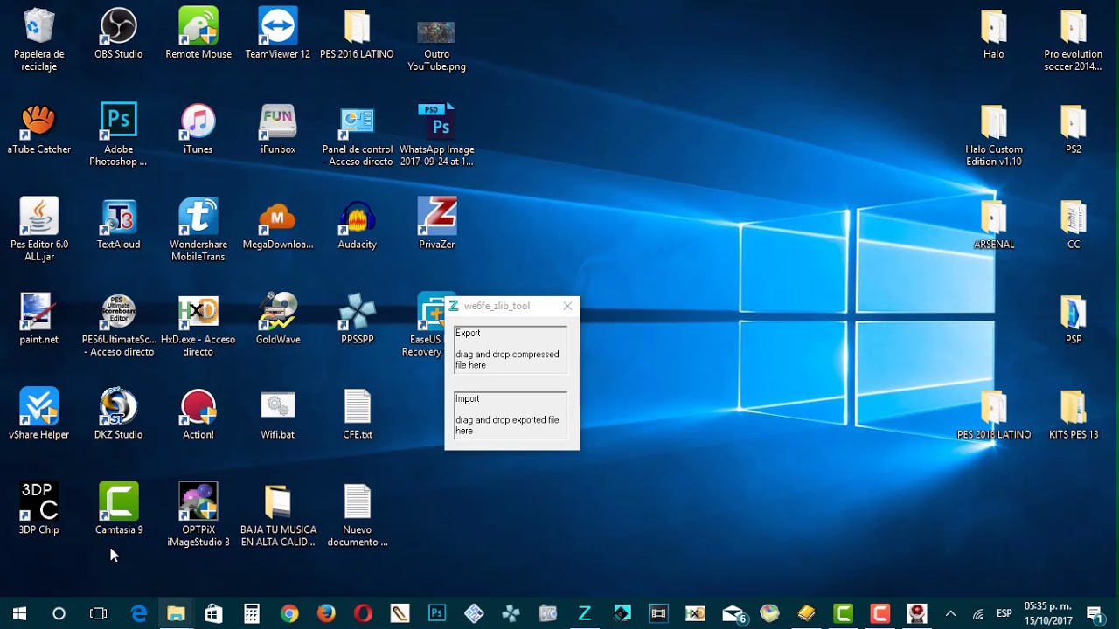Open Google Chrome from the taskbar
The image size is (1119, 629).
point(288,613)
